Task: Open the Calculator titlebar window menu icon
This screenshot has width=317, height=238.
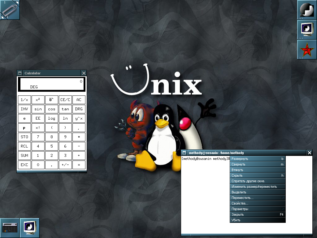Action: pos(20,73)
